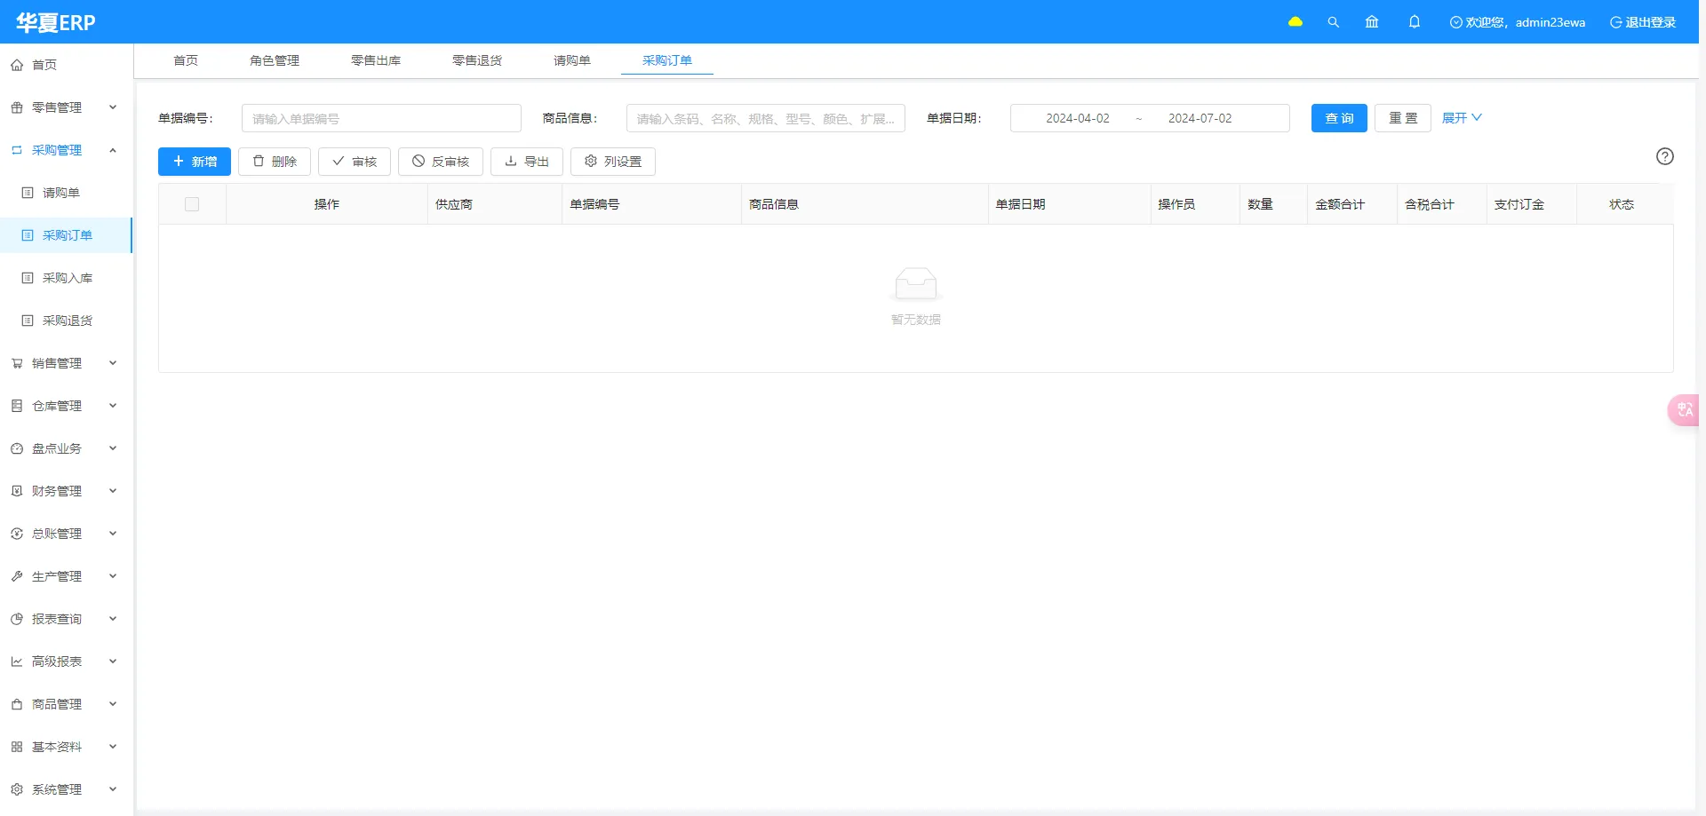The width and height of the screenshot is (1706, 816).
Task: Expand the 零售管理 menu chevron
Action: tap(113, 107)
